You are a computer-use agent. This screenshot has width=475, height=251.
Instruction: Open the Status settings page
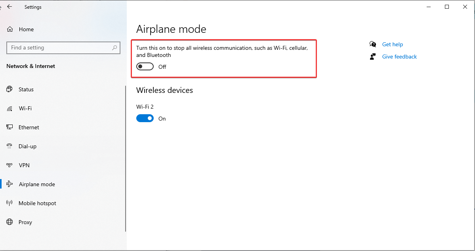click(26, 89)
